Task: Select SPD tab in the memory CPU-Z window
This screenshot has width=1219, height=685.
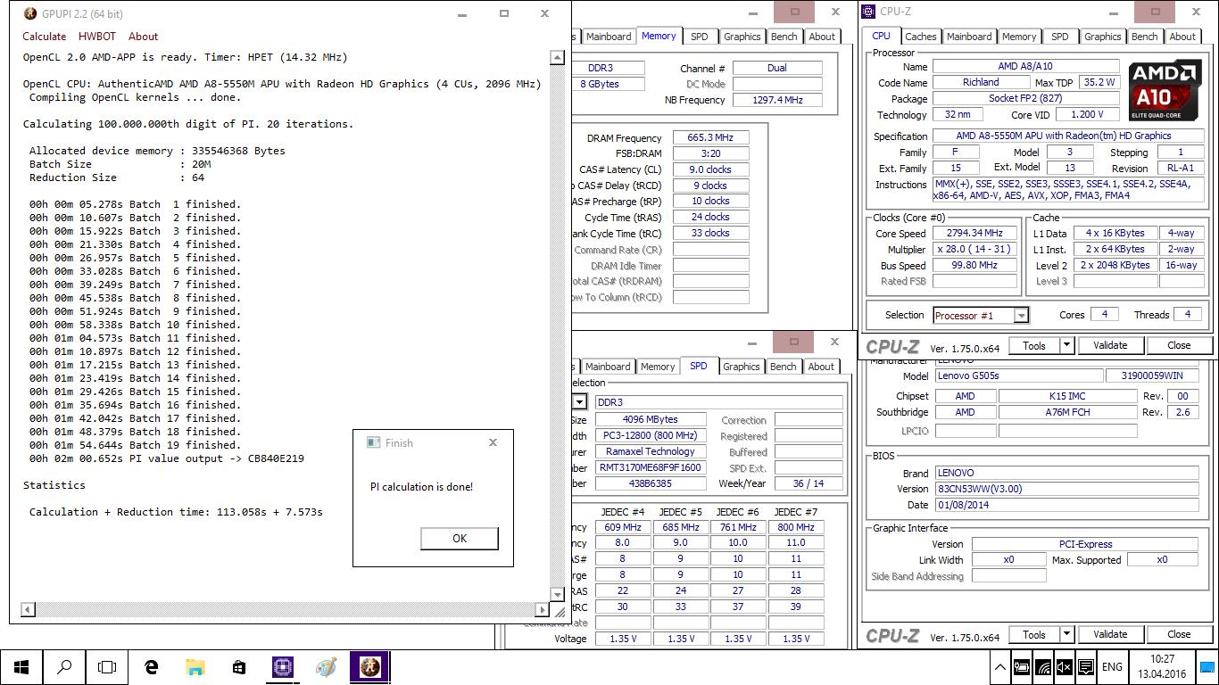Action: coord(700,37)
